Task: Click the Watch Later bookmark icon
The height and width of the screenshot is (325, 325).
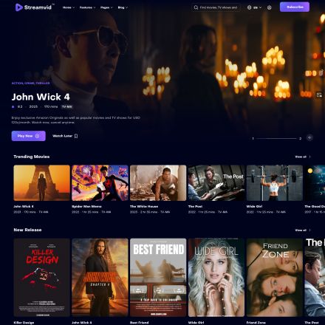Action: tap(76, 136)
